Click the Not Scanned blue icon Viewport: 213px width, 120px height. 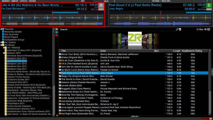(3, 34)
